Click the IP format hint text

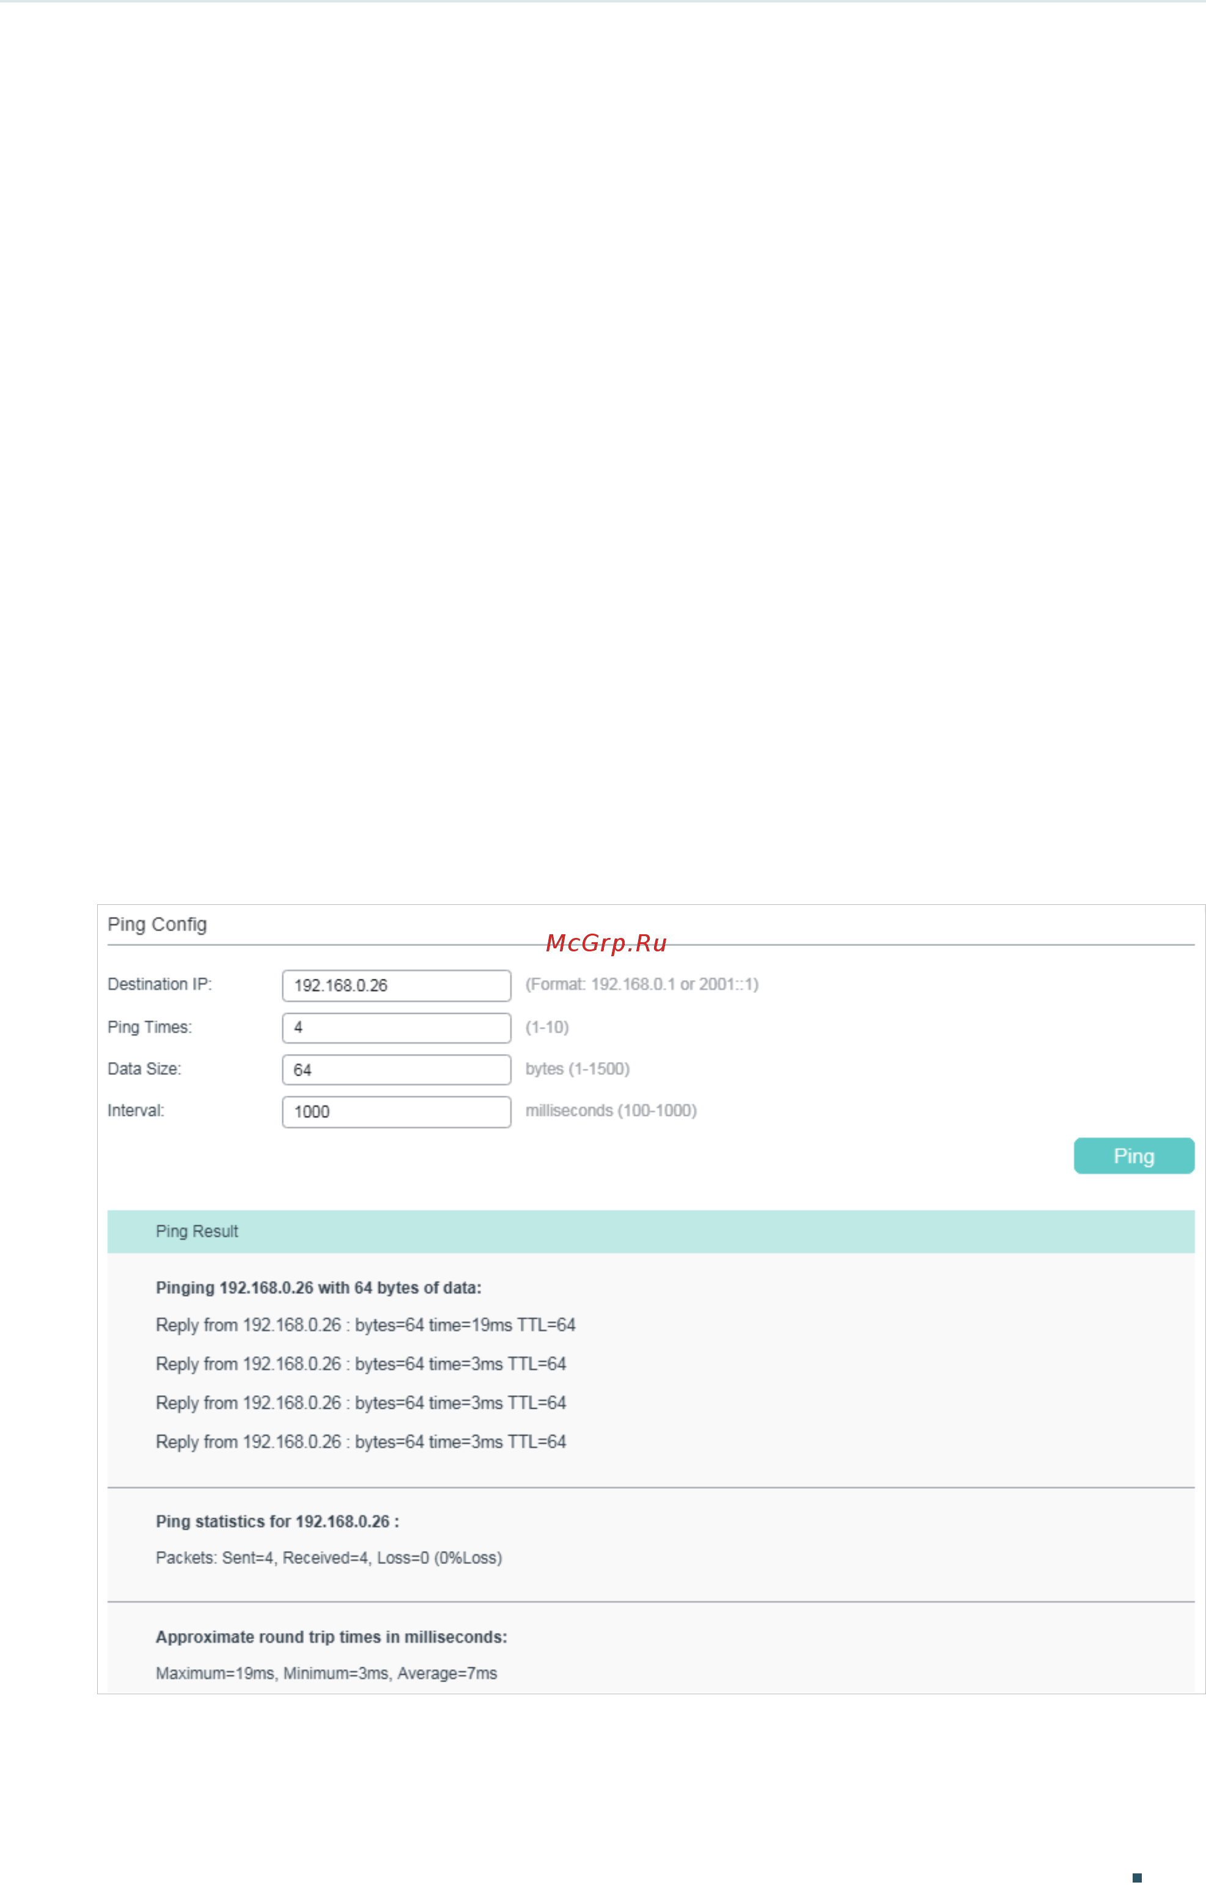642,984
